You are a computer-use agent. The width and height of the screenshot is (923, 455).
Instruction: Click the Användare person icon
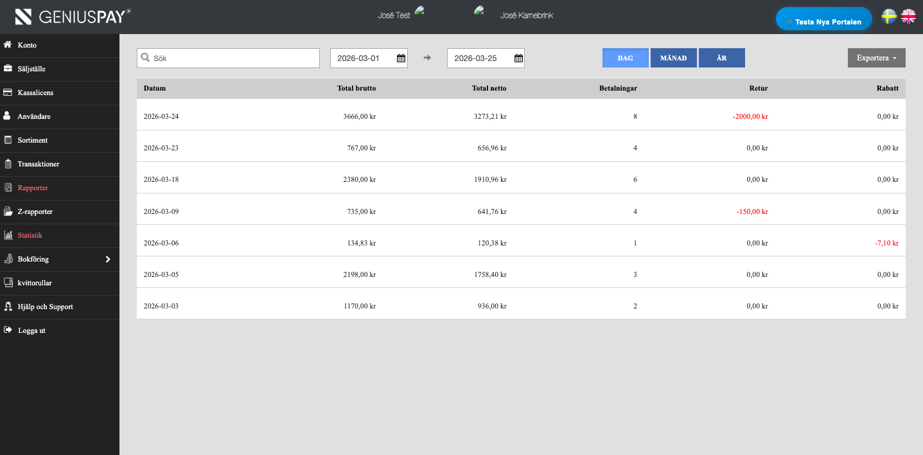click(x=8, y=116)
